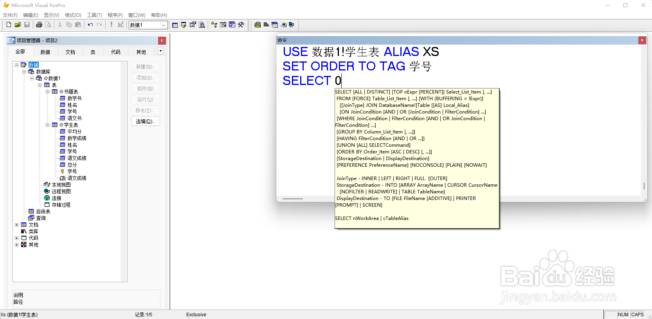Click the Print toolbar icon
Screen dimensions: 652x319
pos(39,25)
